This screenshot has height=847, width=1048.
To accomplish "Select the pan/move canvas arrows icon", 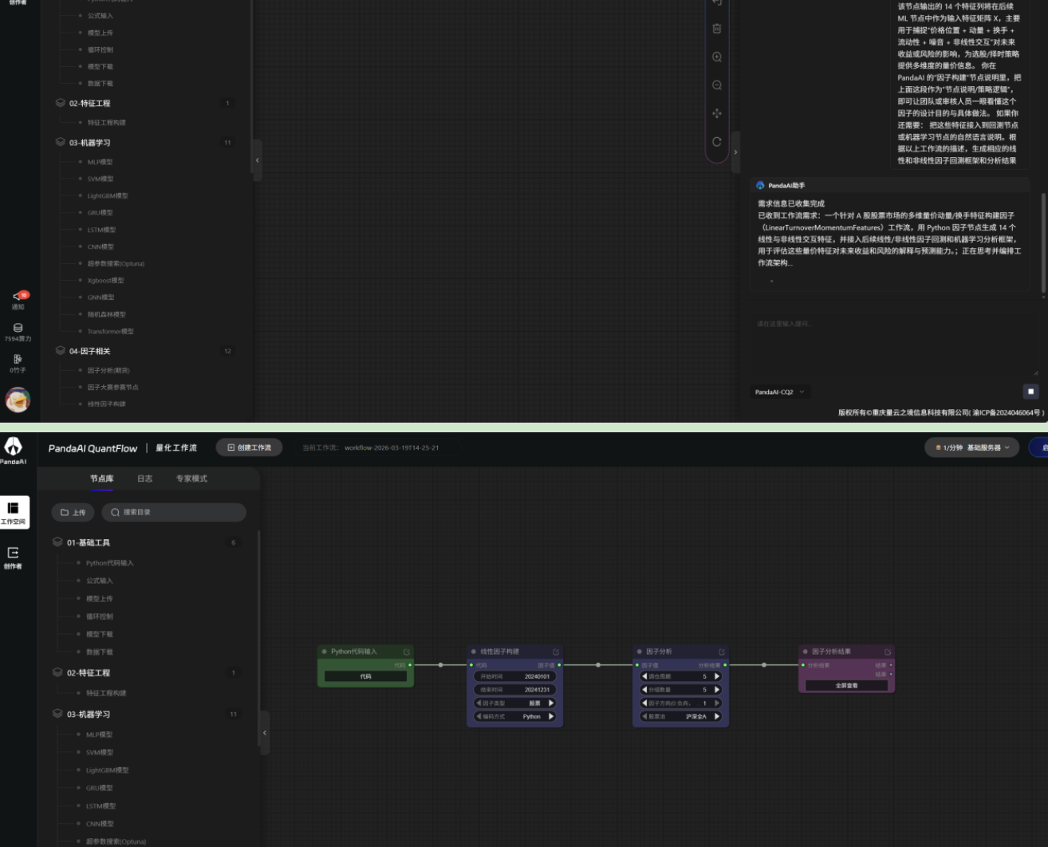I will pyautogui.click(x=716, y=113).
